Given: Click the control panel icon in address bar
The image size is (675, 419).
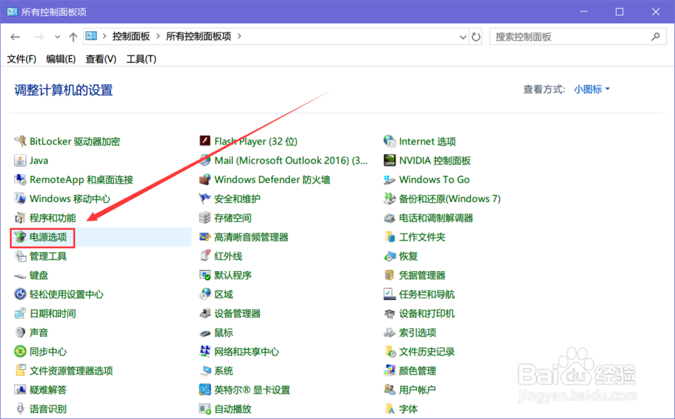Looking at the screenshot, I should (91, 36).
